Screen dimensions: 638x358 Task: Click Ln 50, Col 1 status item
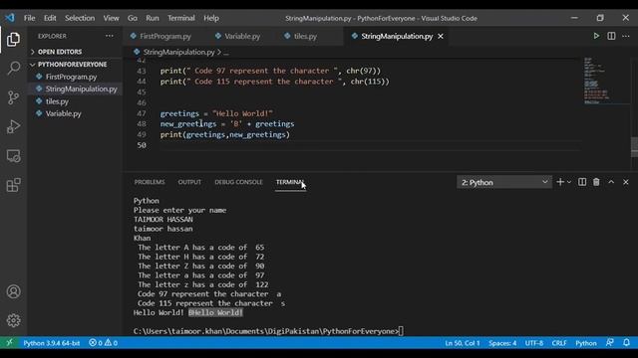(463, 343)
